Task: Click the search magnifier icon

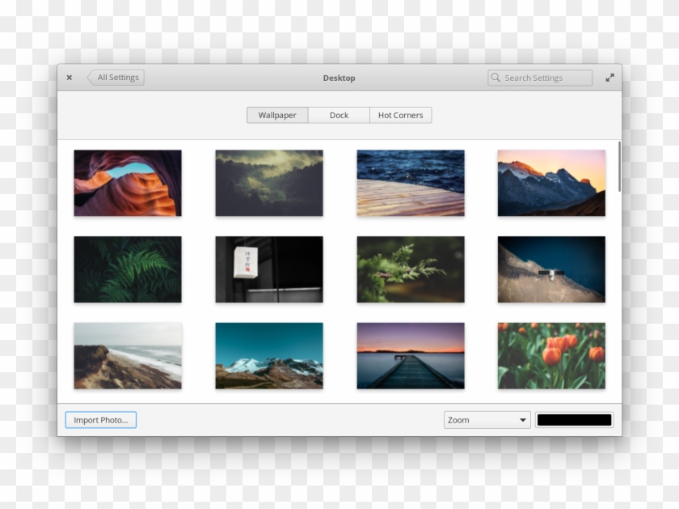Action: (496, 78)
